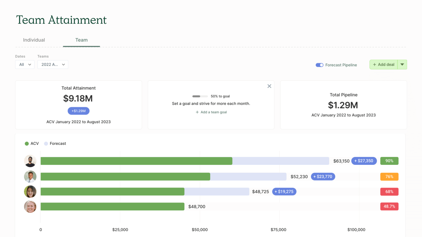
Task: Switch to the Individual tab
Action: pyautogui.click(x=34, y=40)
